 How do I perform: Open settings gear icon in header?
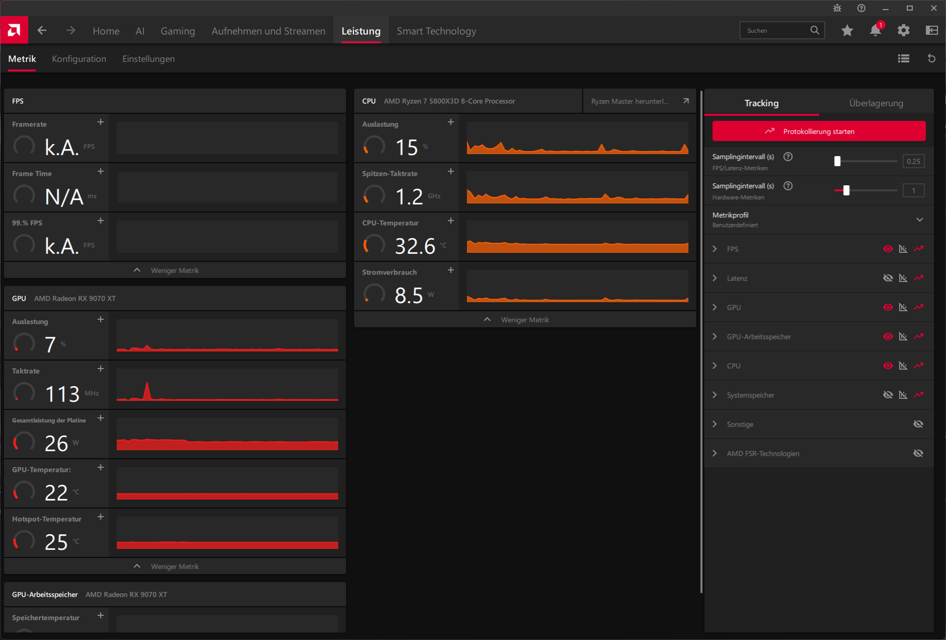[904, 31]
